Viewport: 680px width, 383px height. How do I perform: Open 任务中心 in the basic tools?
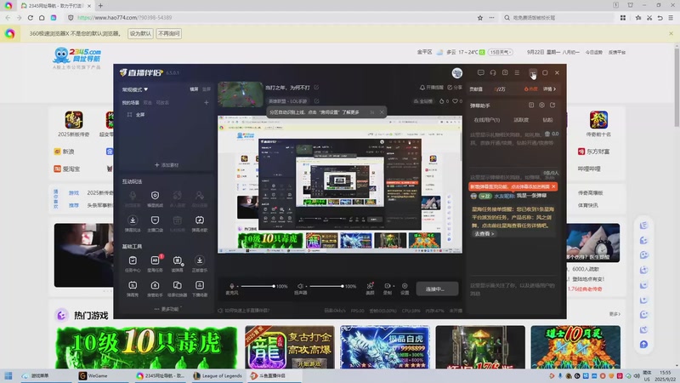133,263
